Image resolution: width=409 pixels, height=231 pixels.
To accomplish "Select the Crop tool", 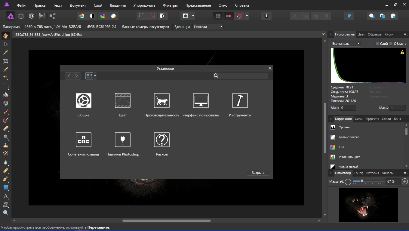I will tap(5, 61).
